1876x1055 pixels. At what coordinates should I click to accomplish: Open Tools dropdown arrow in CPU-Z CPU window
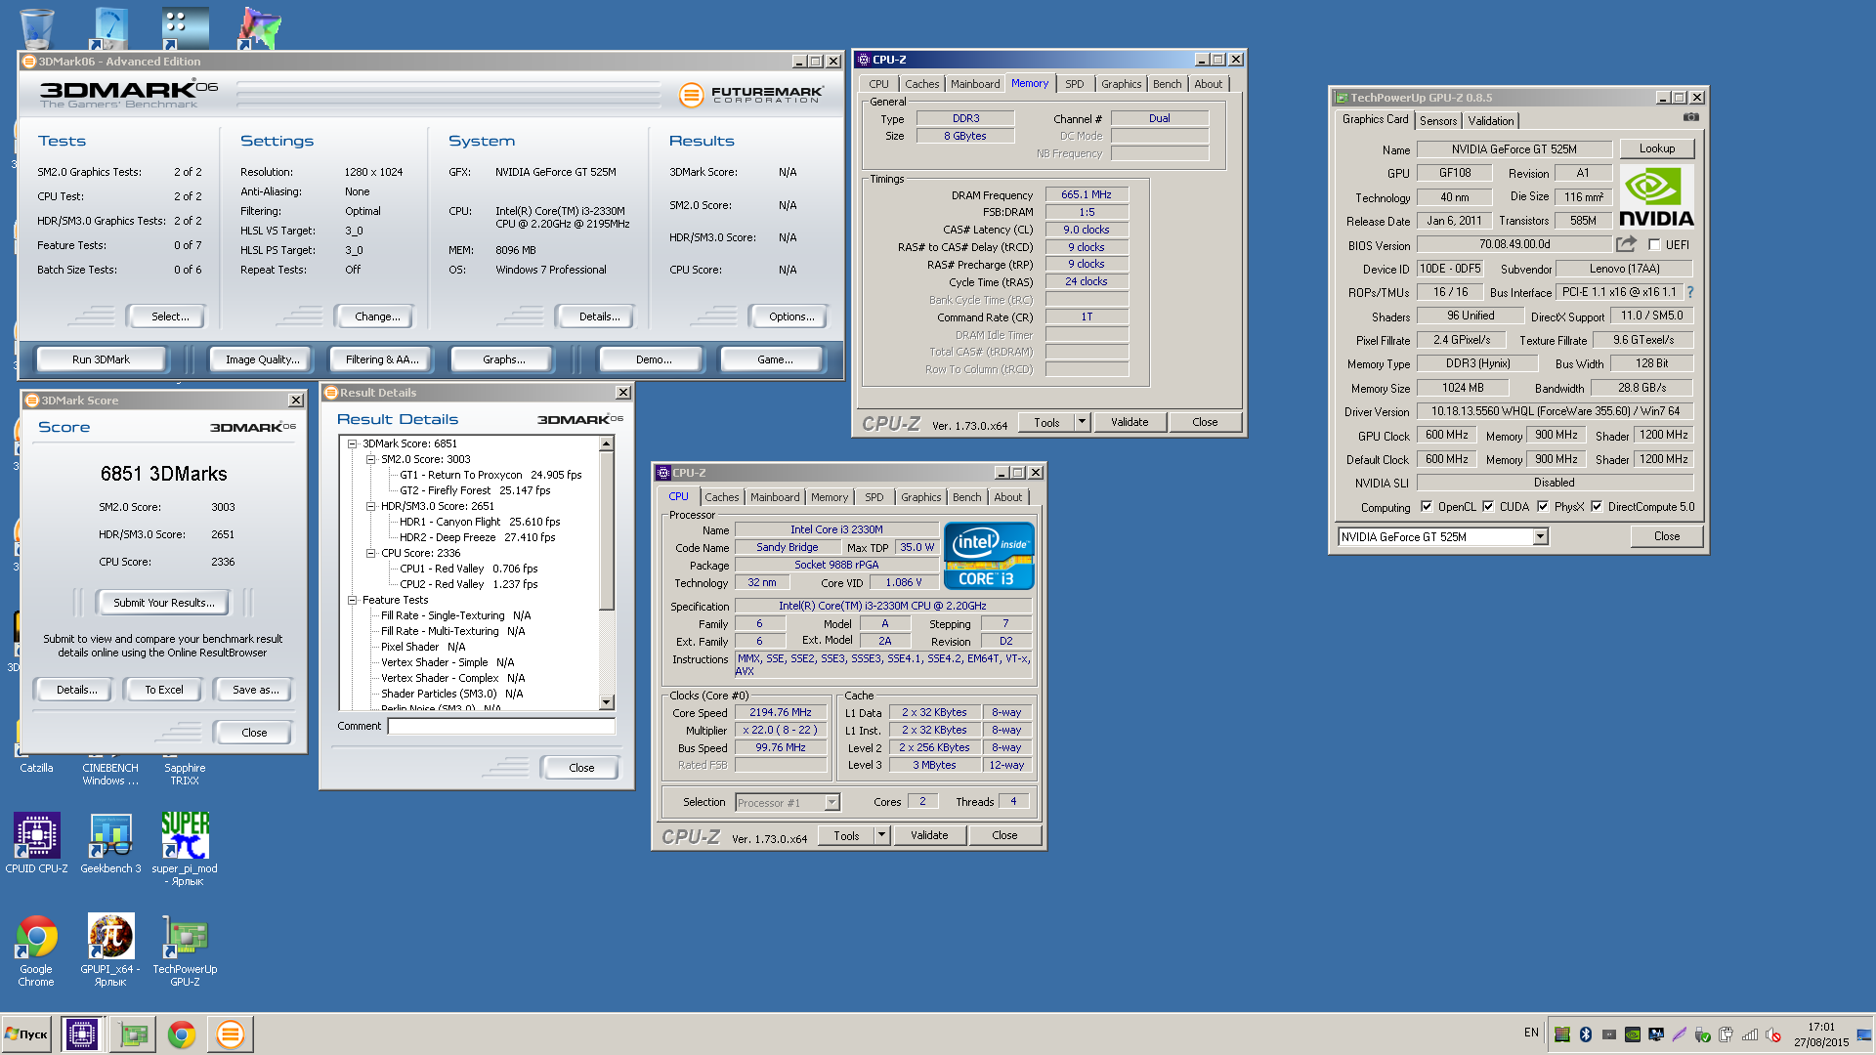tap(881, 835)
